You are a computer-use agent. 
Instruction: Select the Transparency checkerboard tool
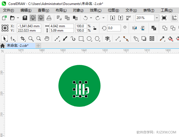pos(152,39)
